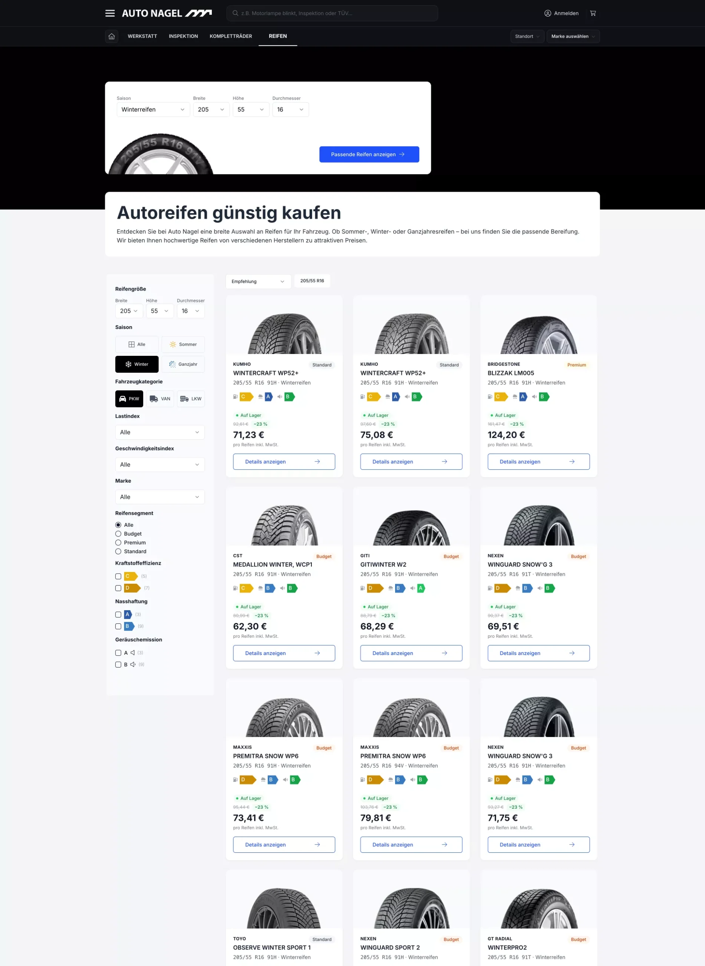Open the Geschwindigkeitsindex dropdown
Viewport: 705px width, 966px height.
coord(160,465)
